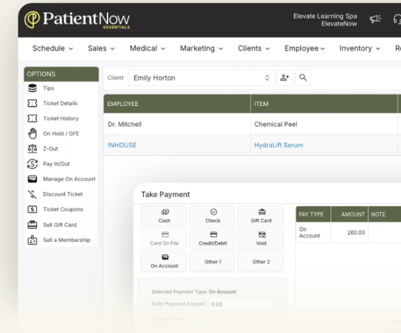The width and height of the screenshot is (401, 333).
Task: Choose Check payment type
Action: pos(212,216)
